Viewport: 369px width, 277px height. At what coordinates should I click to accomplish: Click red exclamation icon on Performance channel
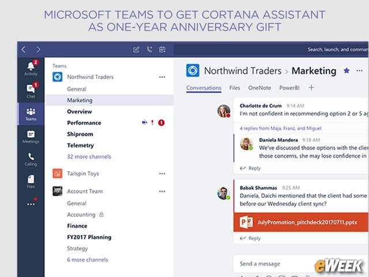click(x=152, y=122)
